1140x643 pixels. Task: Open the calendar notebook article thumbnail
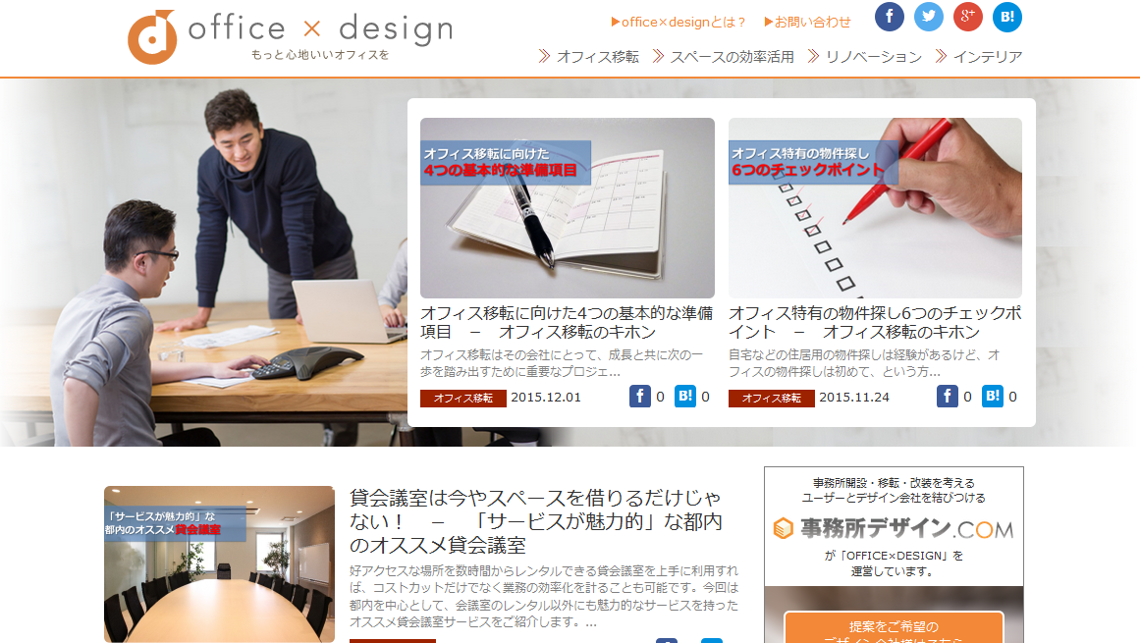568,208
